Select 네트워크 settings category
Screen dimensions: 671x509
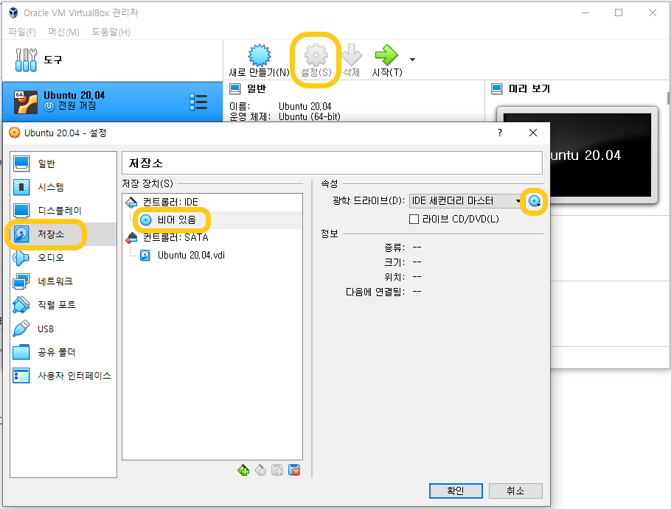[63, 281]
